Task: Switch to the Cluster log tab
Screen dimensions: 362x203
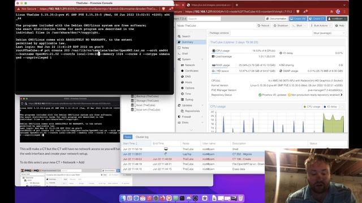Action: point(142,137)
